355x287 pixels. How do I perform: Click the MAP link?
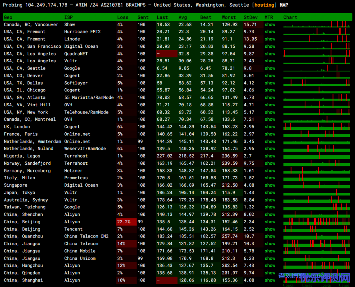(284, 5)
